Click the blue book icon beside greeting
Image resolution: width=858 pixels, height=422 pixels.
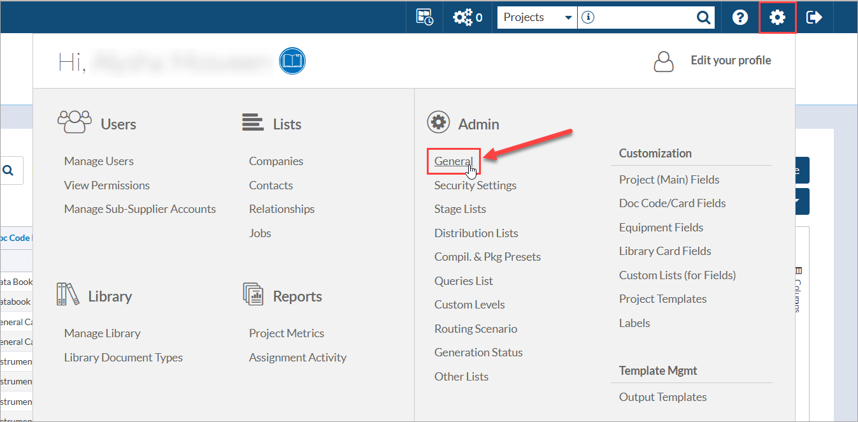293,61
